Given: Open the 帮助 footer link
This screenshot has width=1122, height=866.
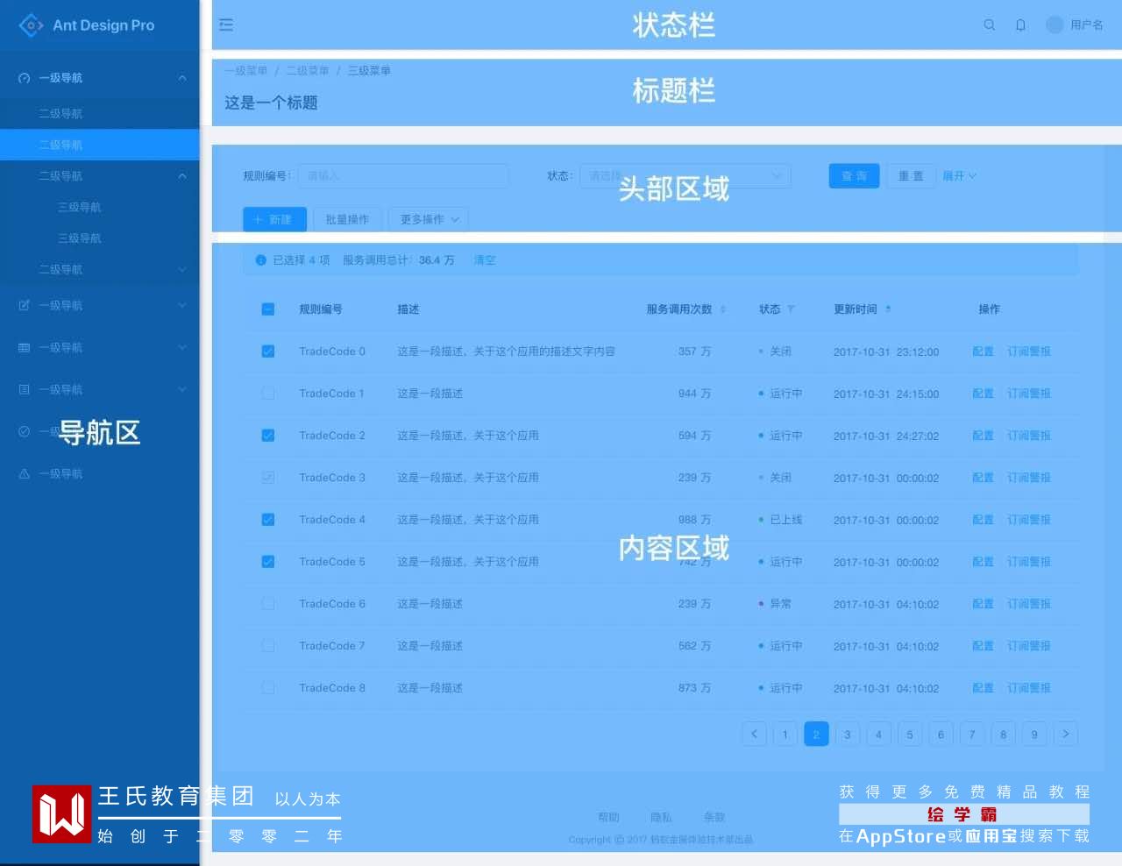Looking at the screenshot, I should coord(608,817).
